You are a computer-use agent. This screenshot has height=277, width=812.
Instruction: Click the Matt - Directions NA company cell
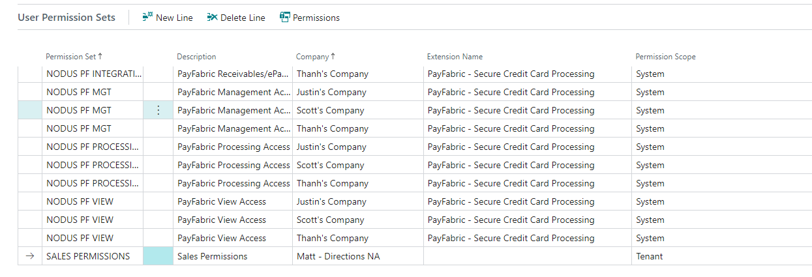(x=338, y=257)
